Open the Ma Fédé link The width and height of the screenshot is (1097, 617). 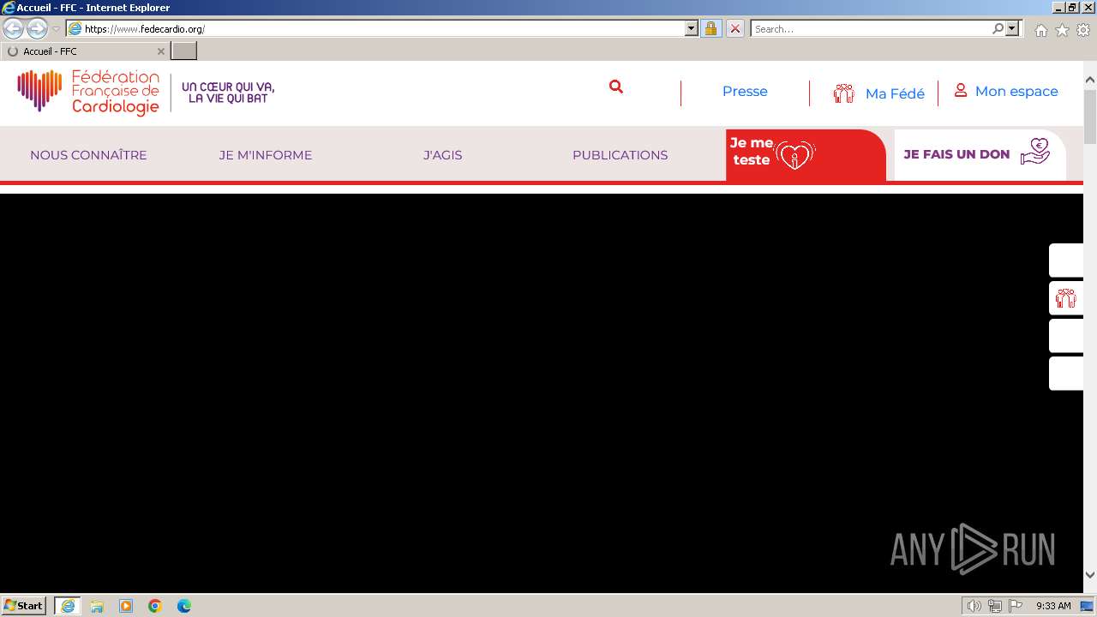pyautogui.click(x=895, y=93)
